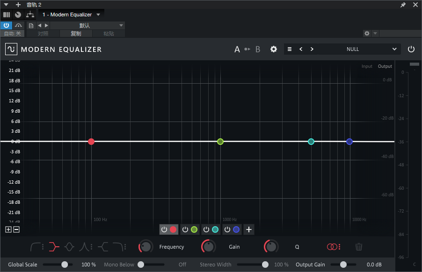The height and width of the screenshot is (272, 422).
Task: Select the red EQ node on graph
Action: point(91,142)
